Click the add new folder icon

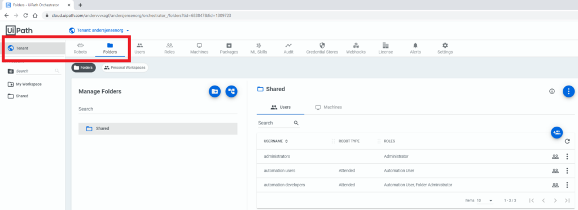point(214,91)
